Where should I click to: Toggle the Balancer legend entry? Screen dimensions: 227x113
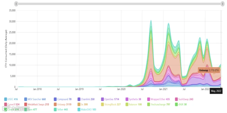pyautogui.click(x=134, y=104)
